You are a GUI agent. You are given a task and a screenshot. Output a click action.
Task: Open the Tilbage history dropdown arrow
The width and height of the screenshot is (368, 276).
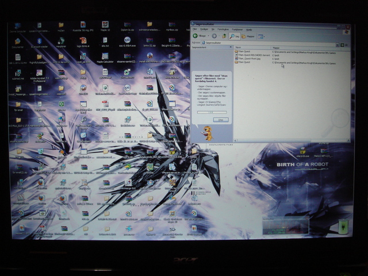point(208,36)
